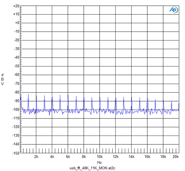Click the -140 y-axis label
This screenshot has height=171, width=185.
[16, 144]
